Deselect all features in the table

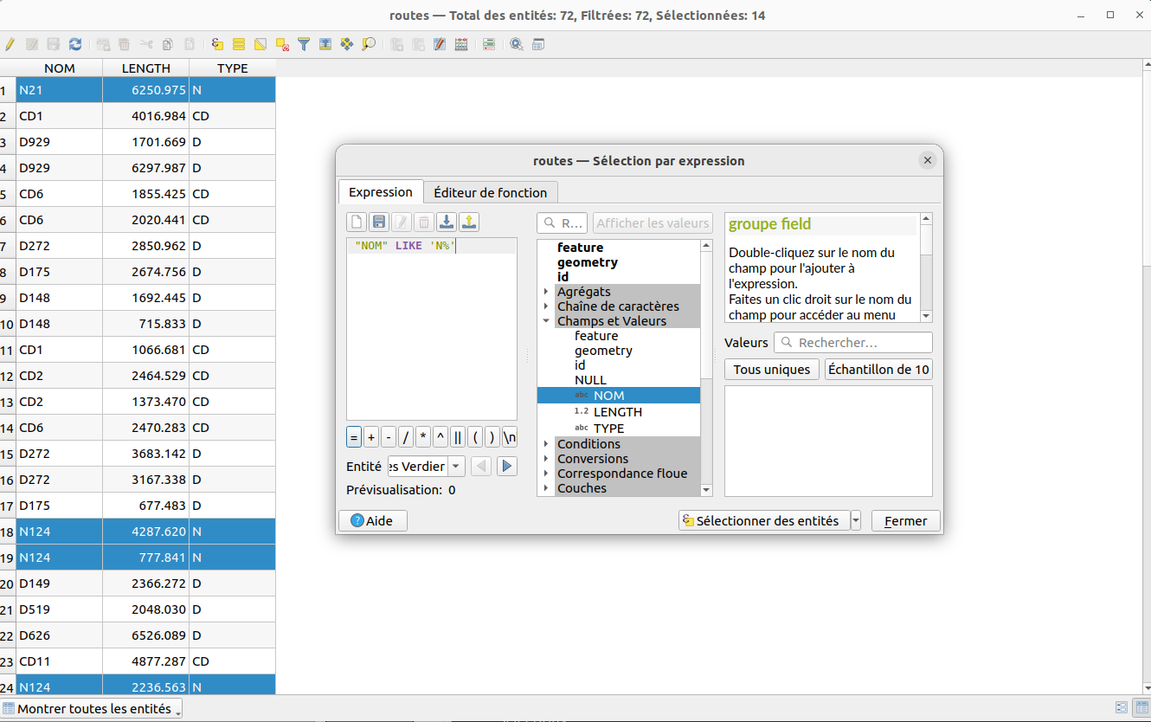point(282,44)
